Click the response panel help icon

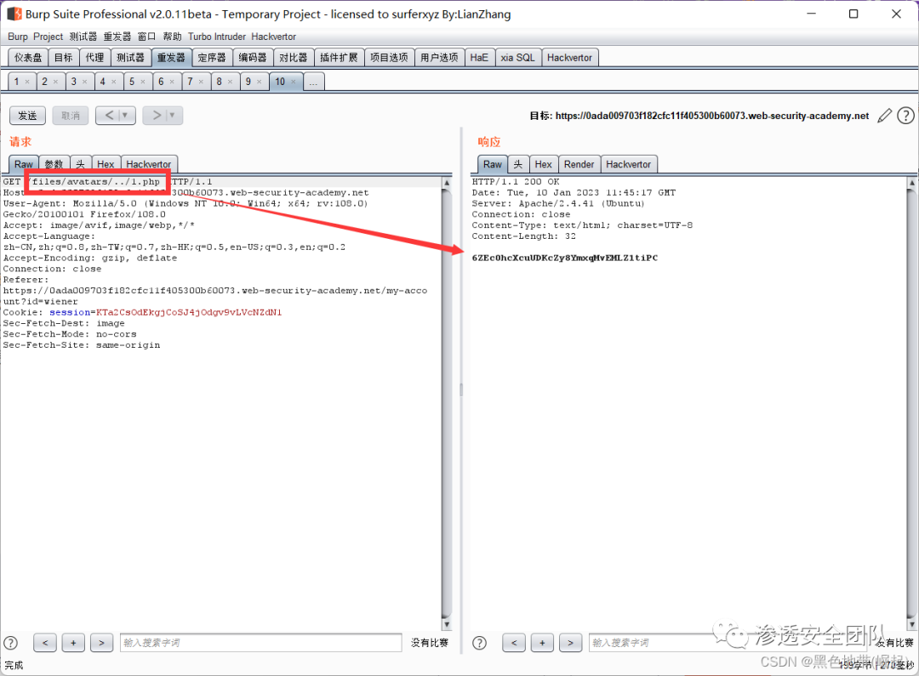click(x=479, y=643)
